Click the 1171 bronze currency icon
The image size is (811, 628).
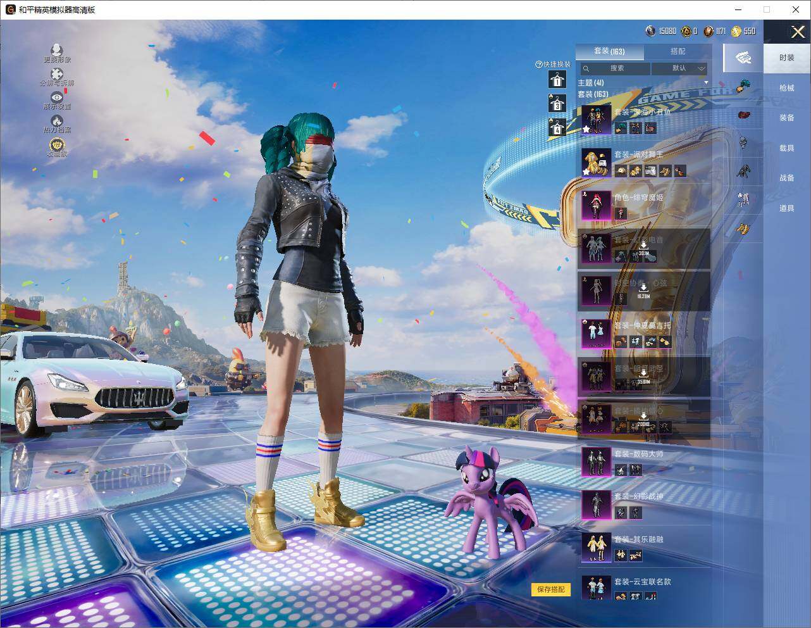click(709, 31)
